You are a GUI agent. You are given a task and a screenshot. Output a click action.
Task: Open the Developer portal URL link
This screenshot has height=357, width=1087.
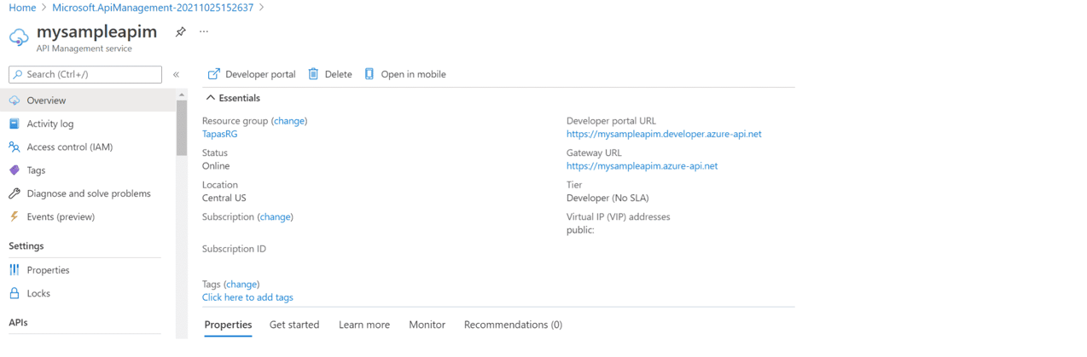coord(664,134)
